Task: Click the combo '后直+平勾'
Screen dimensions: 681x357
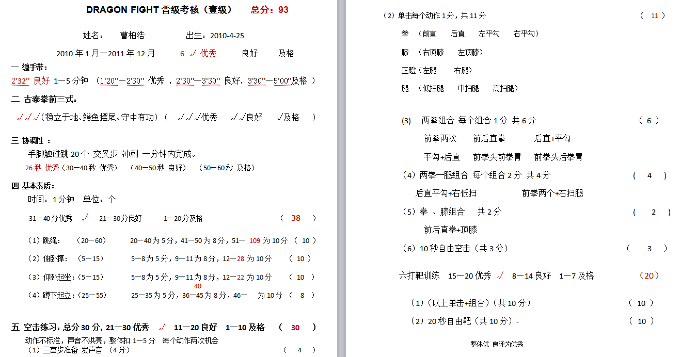Action: 552,138
